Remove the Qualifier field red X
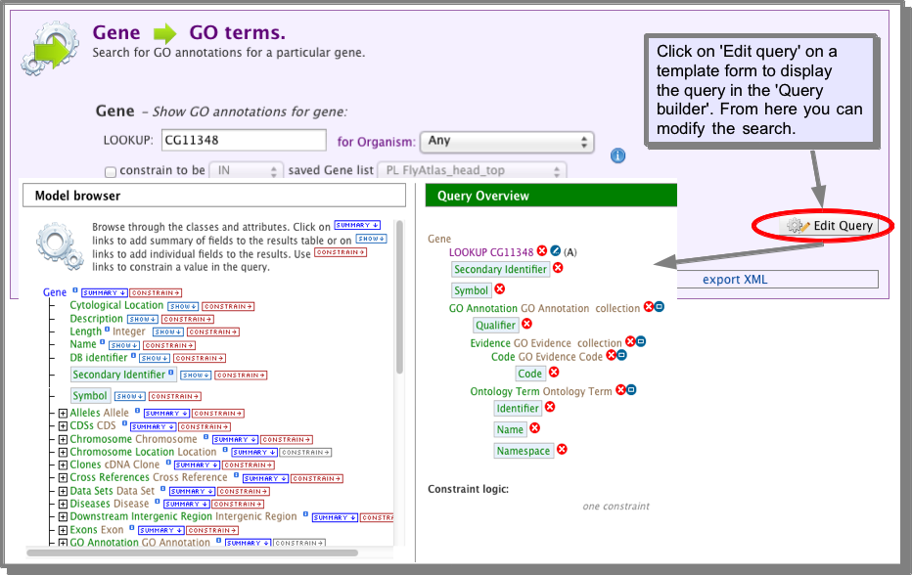Screen dimensions: 912x575 (527, 324)
